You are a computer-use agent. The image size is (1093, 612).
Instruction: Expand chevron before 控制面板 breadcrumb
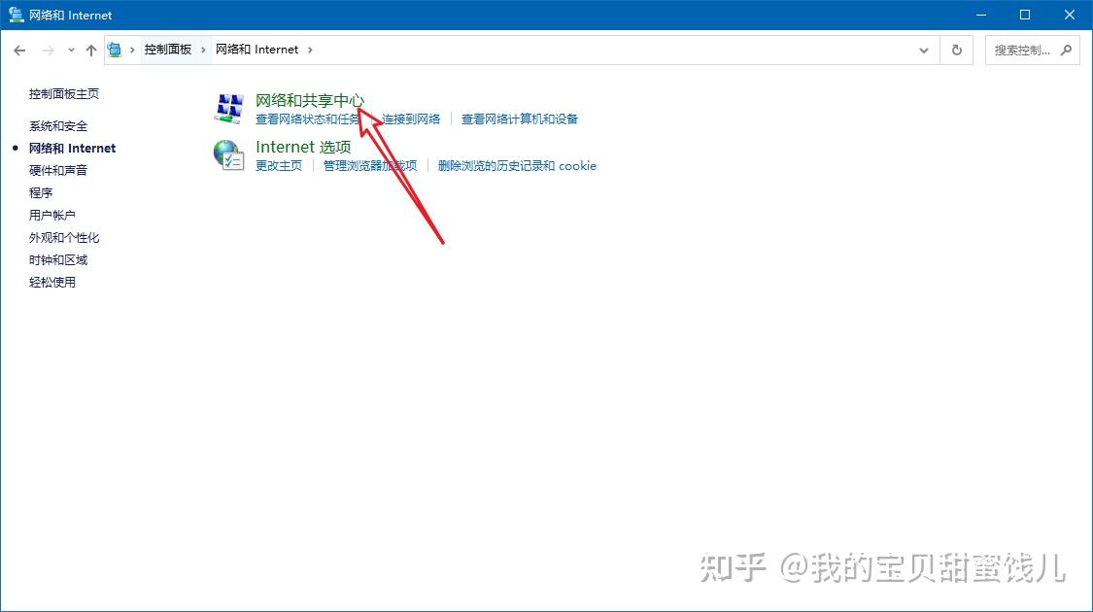[132, 51]
